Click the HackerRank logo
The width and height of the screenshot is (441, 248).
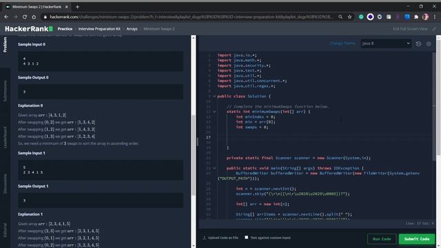click(x=29, y=29)
